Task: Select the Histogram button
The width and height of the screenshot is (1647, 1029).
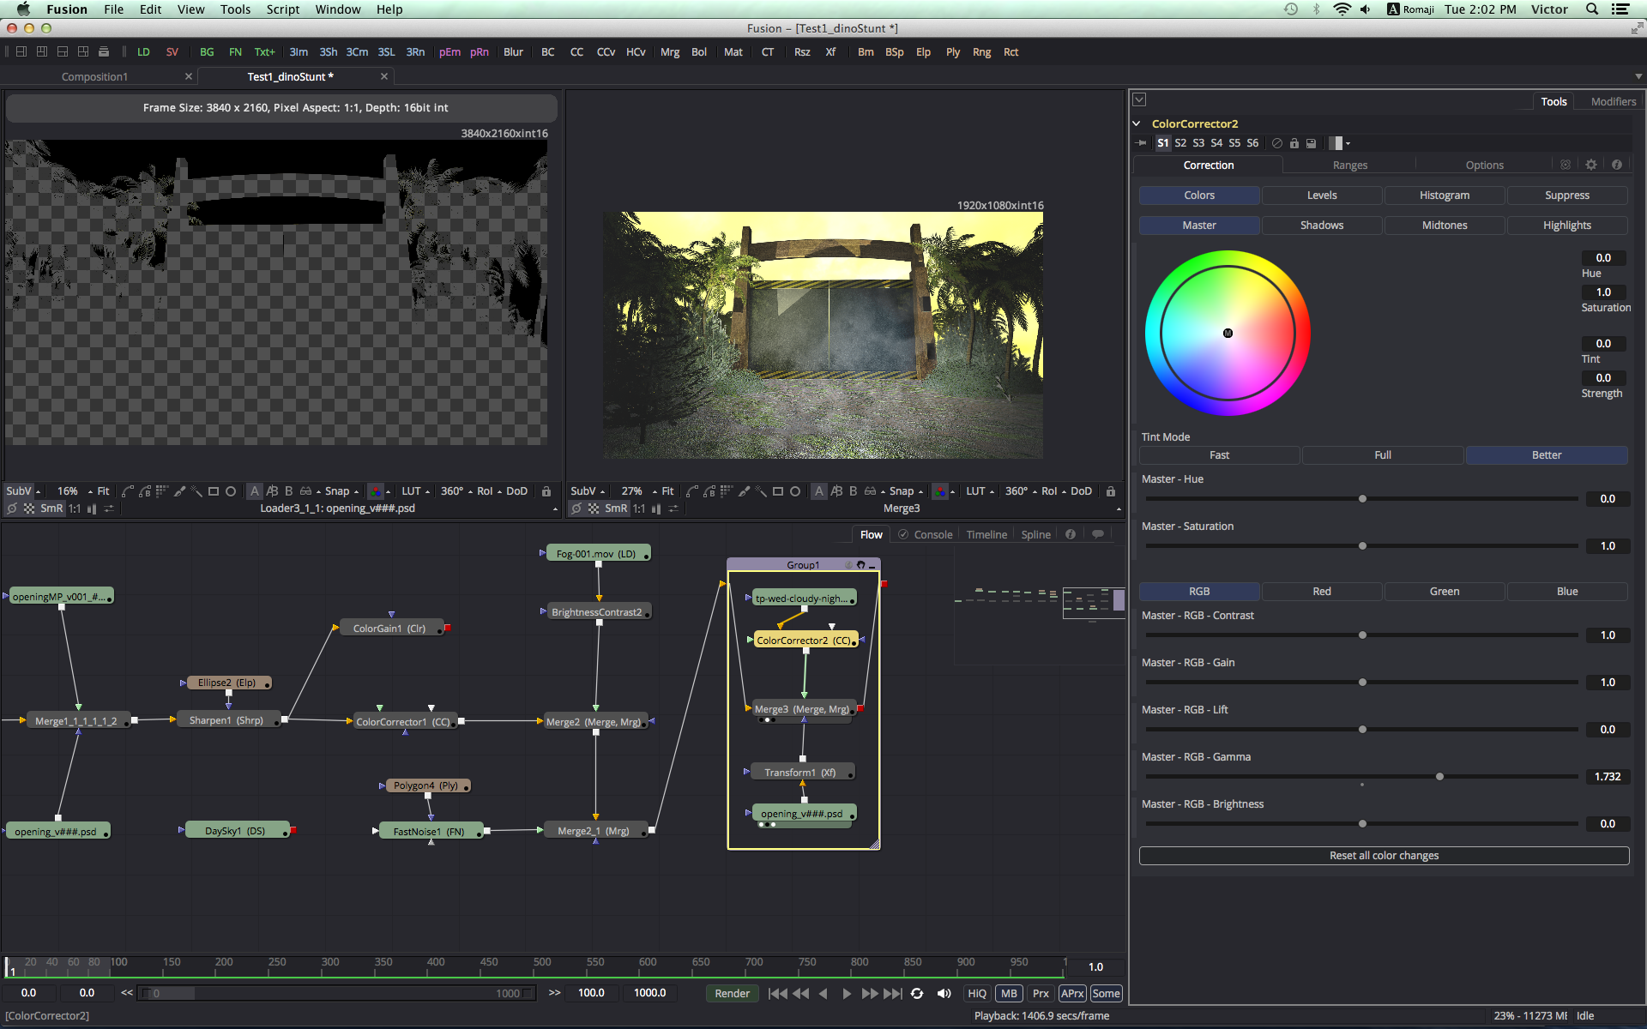Action: pyautogui.click(x=1445, y=196)
